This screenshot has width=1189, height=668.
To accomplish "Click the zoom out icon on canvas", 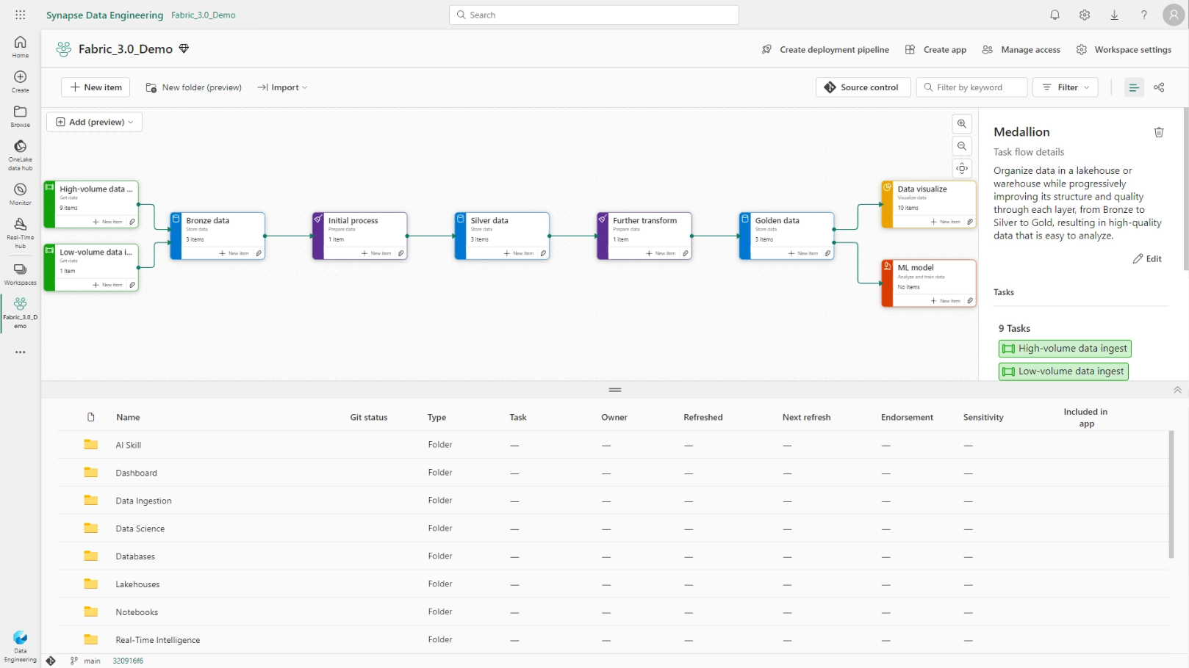I will [961, 146].
